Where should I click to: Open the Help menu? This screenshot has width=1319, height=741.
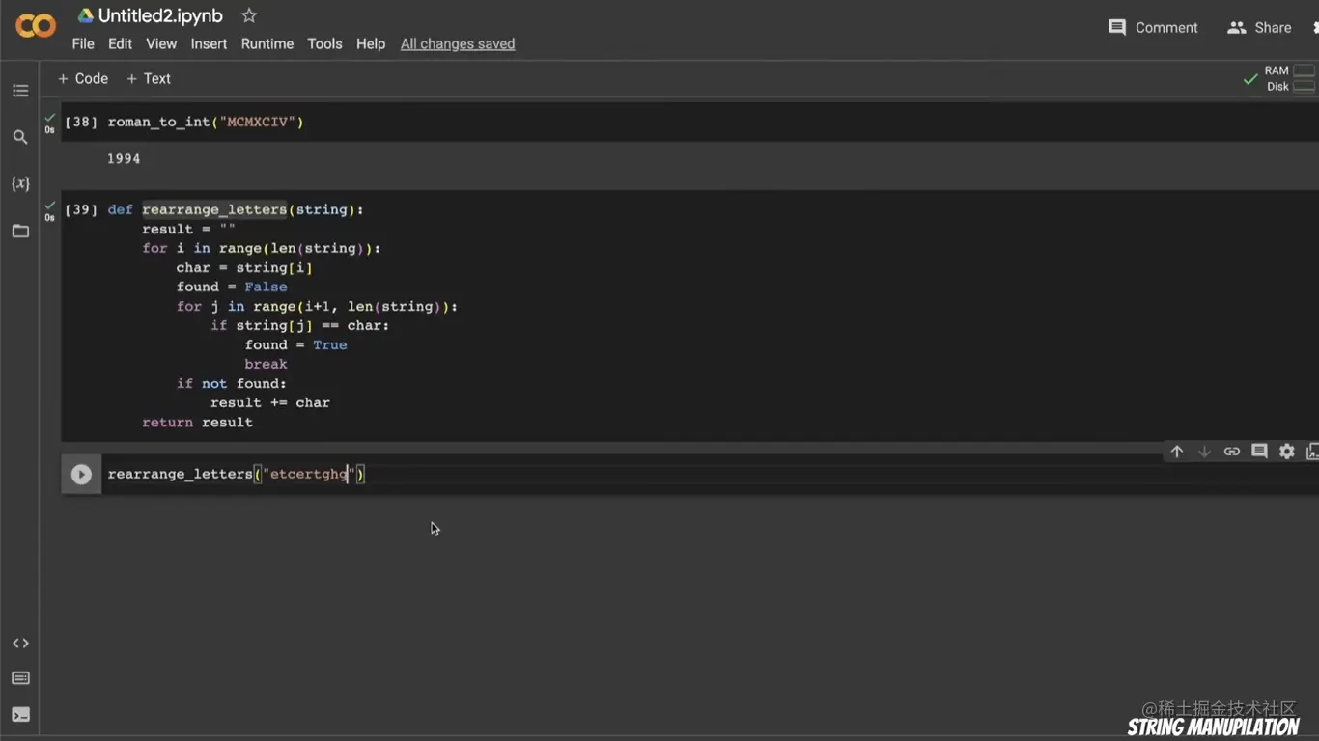[x=371, y=43]
